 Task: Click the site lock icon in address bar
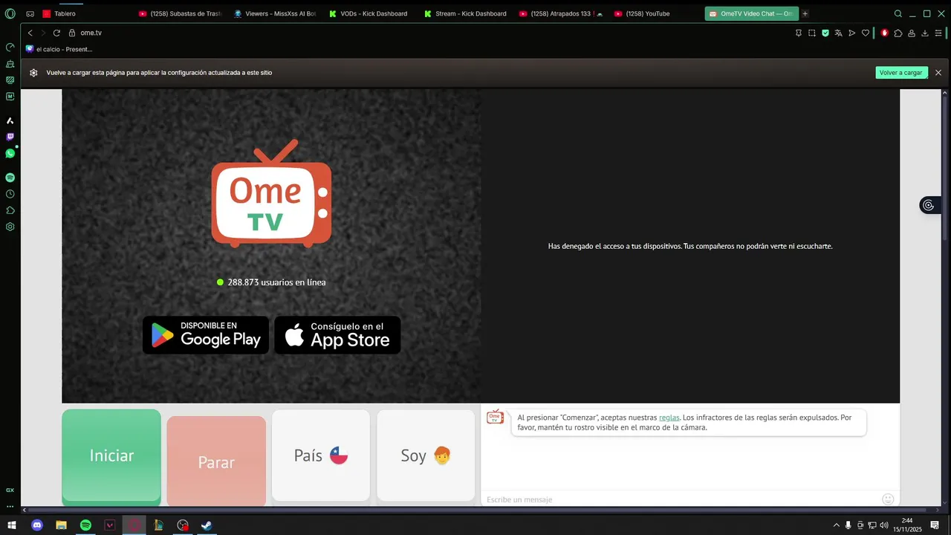coord(72,33)
